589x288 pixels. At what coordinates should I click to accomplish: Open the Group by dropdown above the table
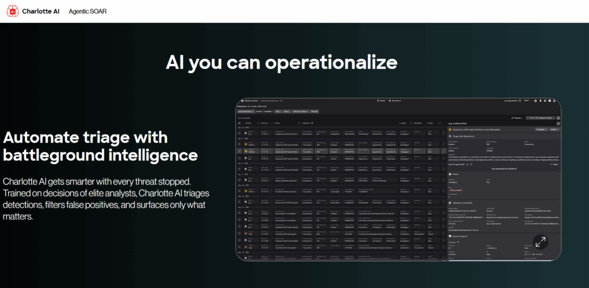(517, 118)
